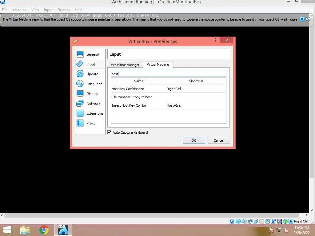Click the horizontal scrollbar right arrow

(x=307, y=215)
